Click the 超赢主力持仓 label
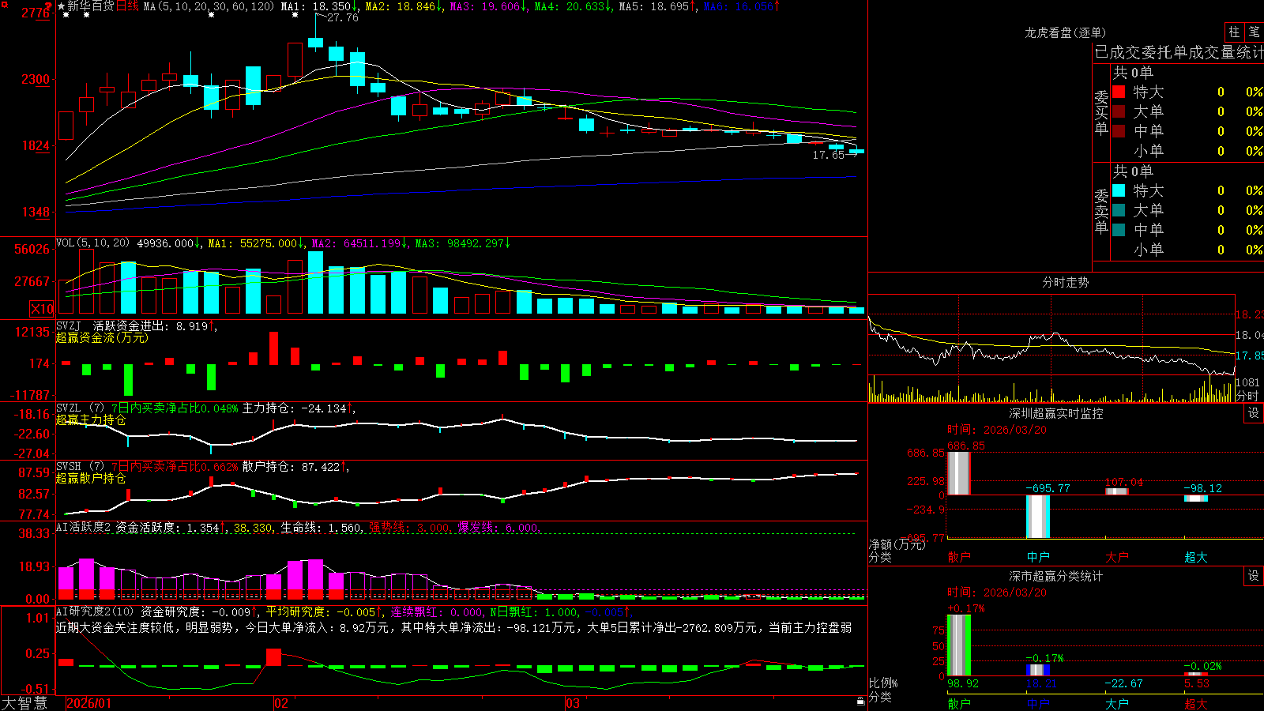Viewport: 1264px width, 711px height. point(91,419)
